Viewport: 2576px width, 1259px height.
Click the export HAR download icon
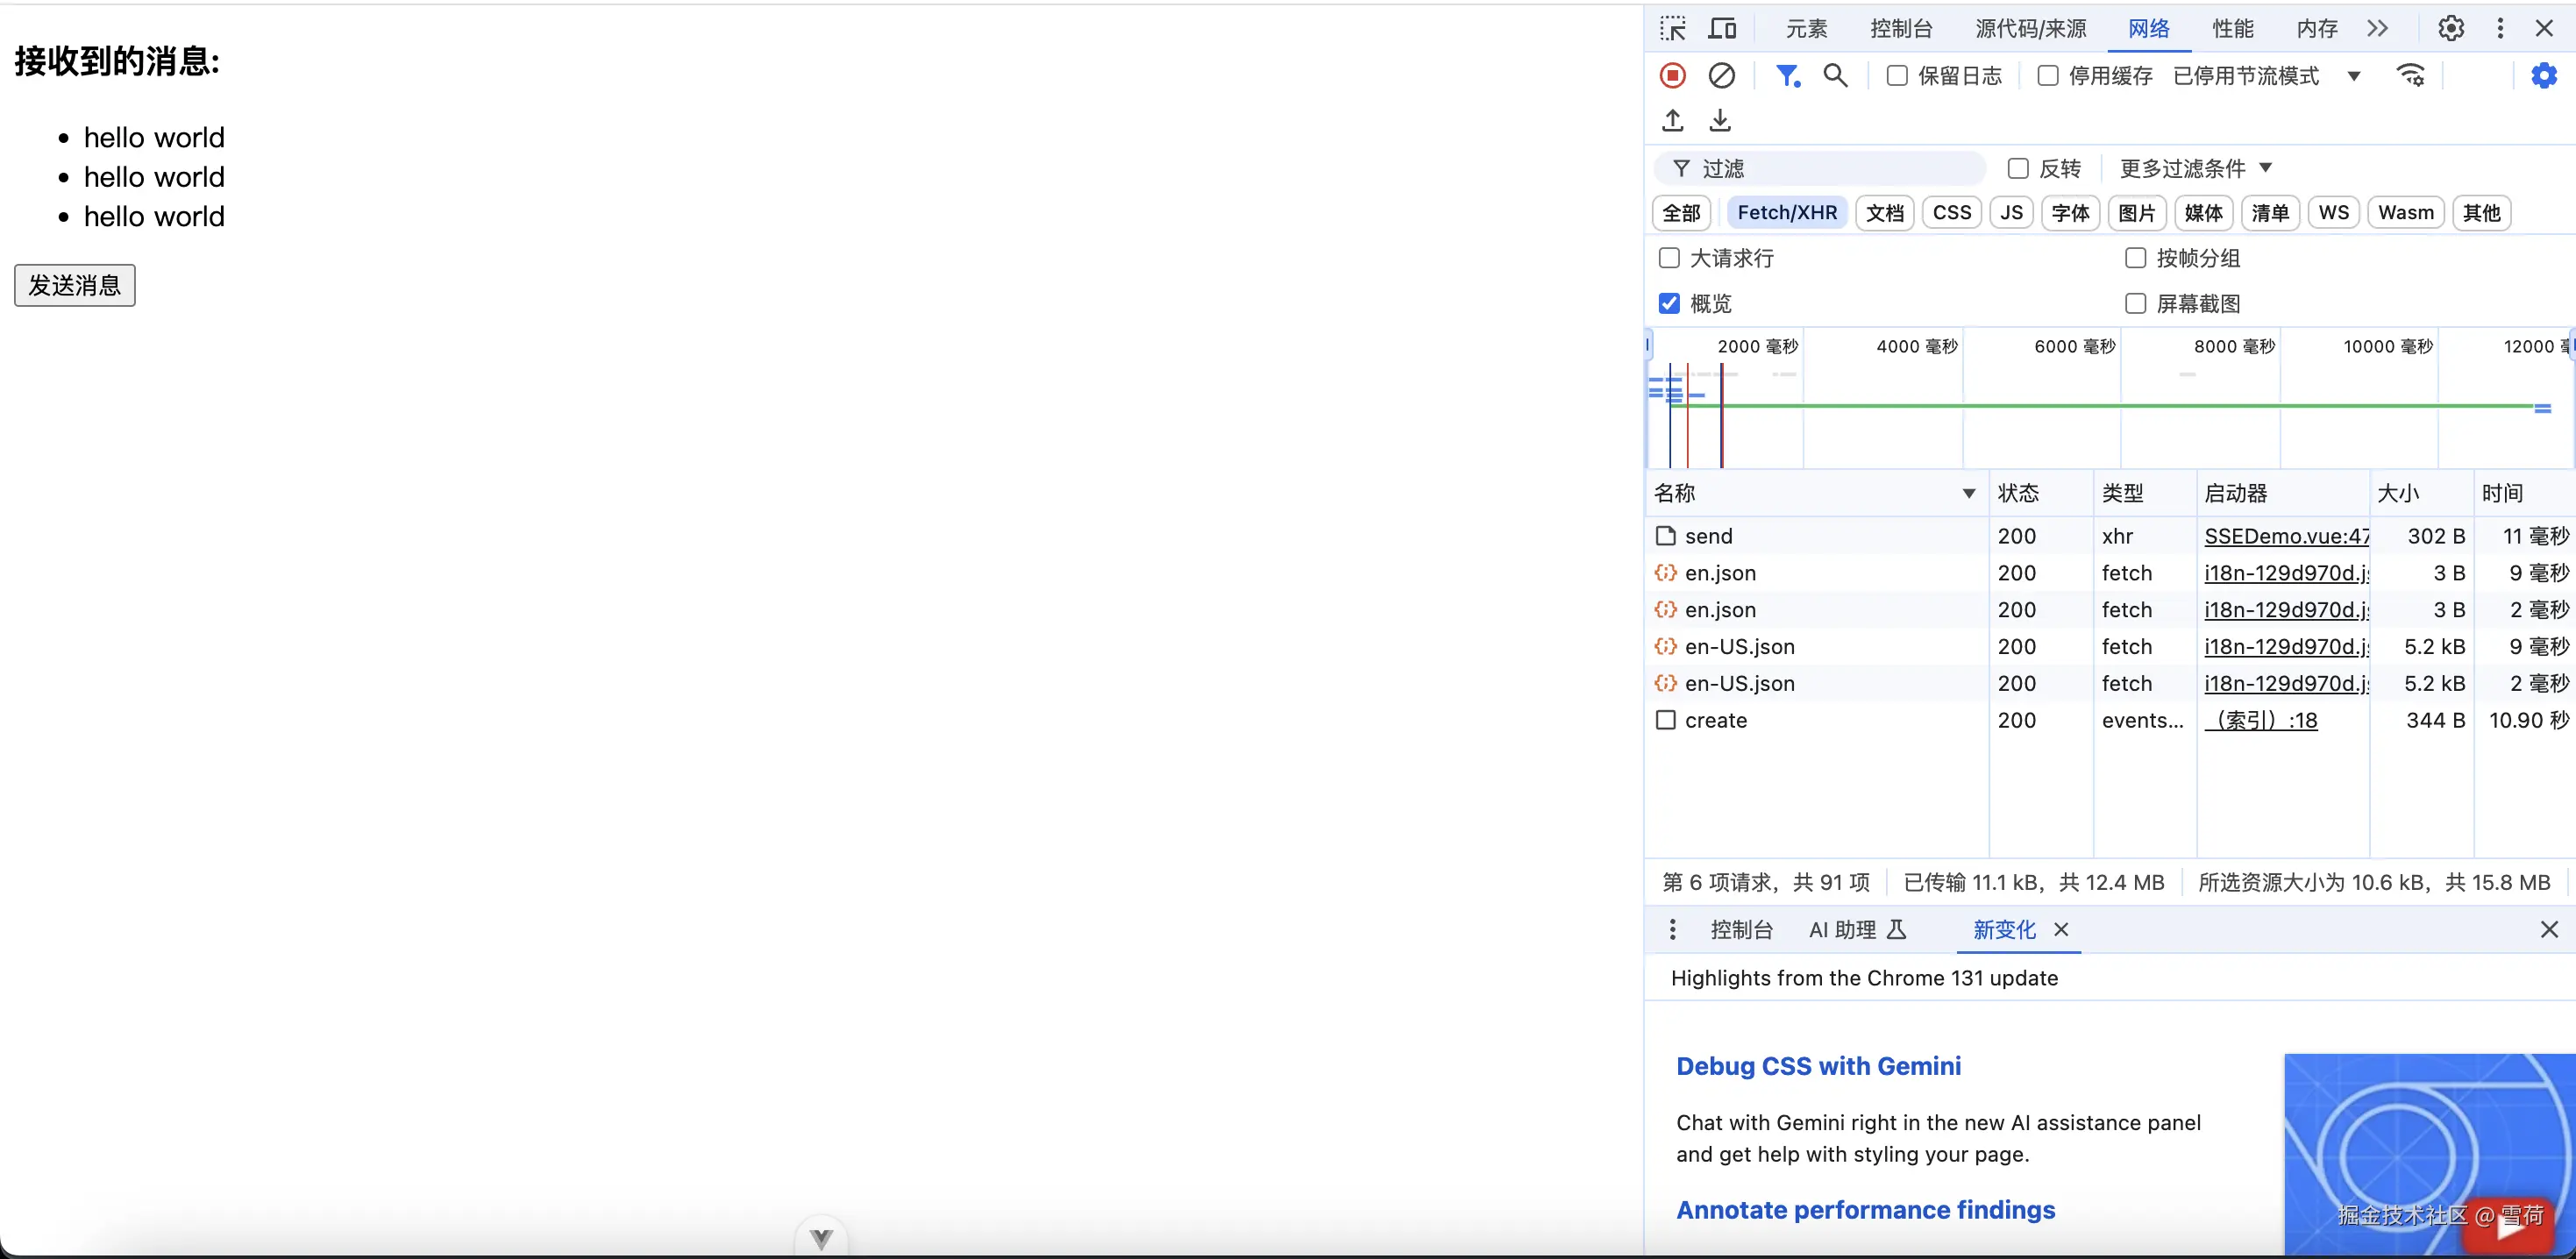1720,121
